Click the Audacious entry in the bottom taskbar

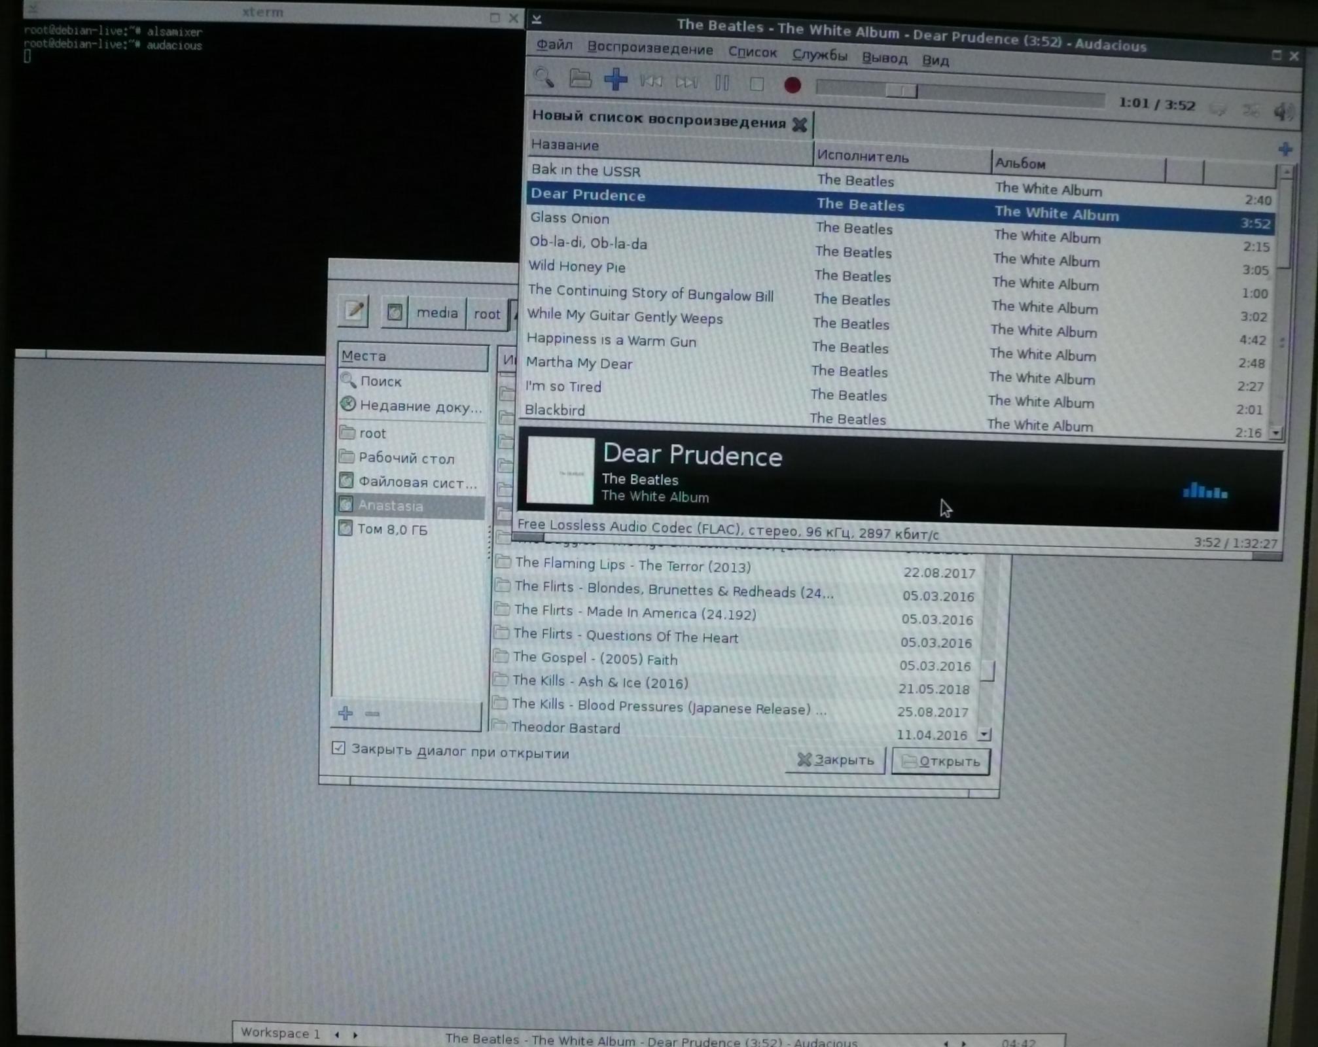(x=651, y=1040)
